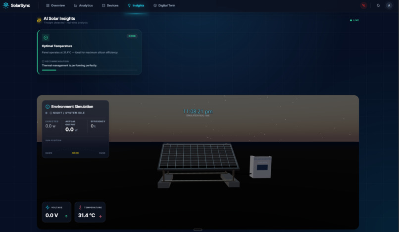Click 'Thermal management is performing perfectly' text
The height and width of the screenshot is (232, 399).
(69, 65)
